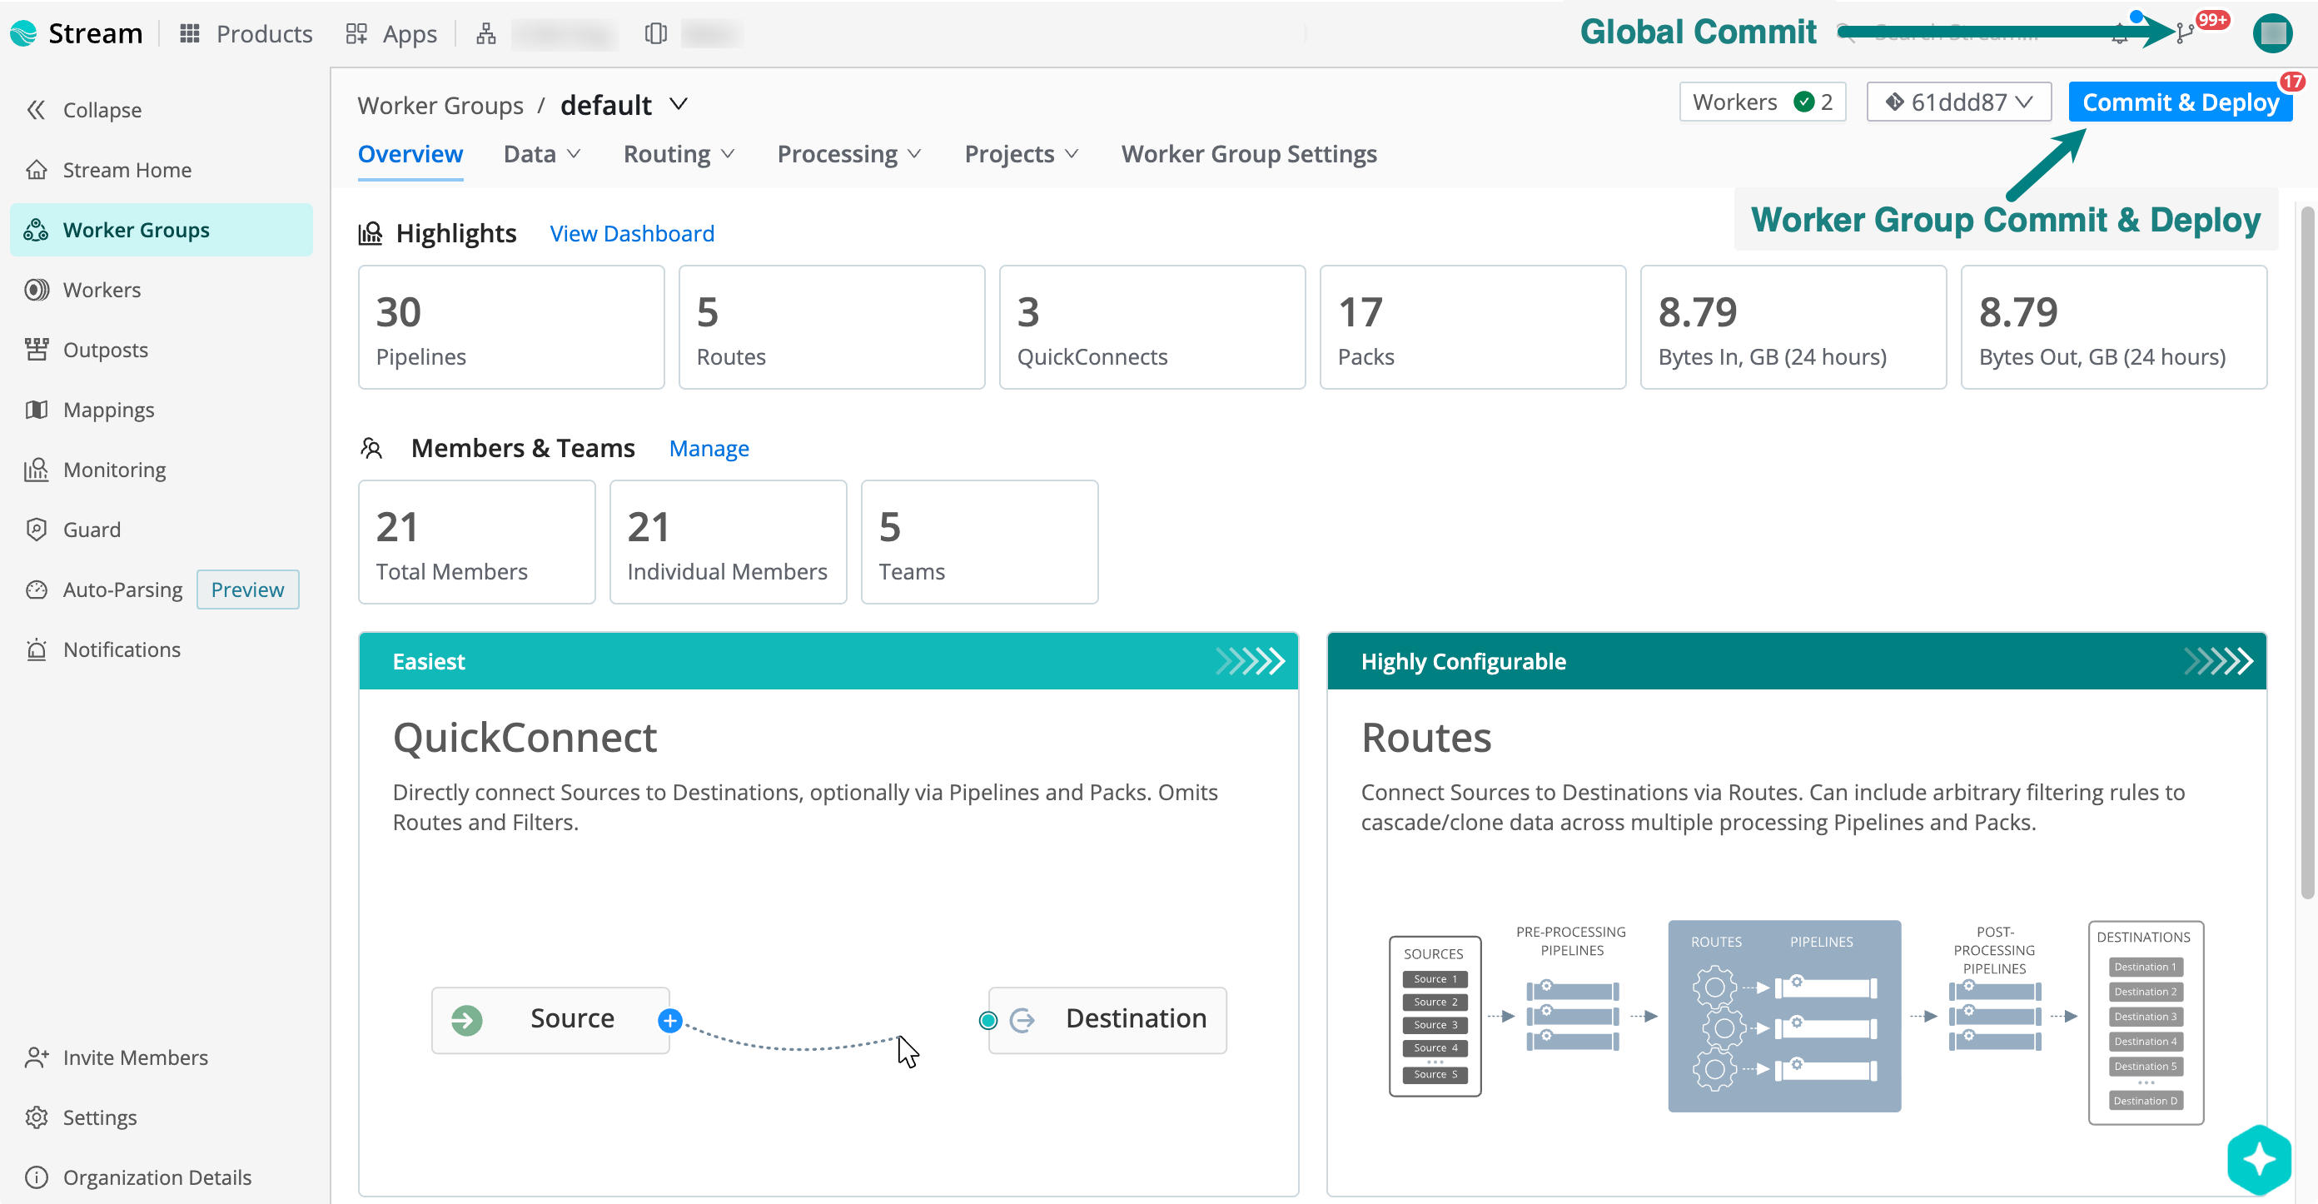Click the Commit & Deploy button

tap(2181, 102)
